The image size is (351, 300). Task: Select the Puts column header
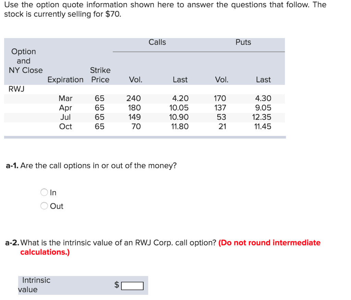coord(243,42)
